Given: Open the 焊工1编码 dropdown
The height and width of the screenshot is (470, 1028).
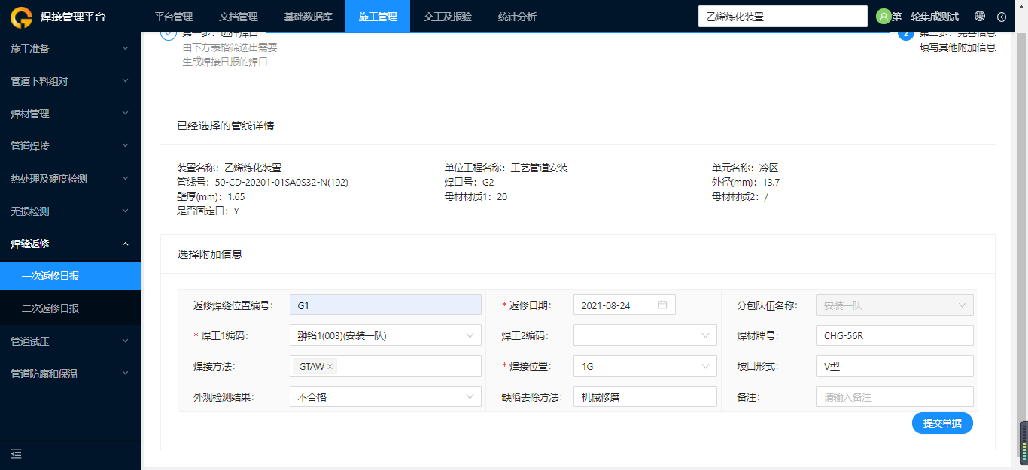Looking at the screenshot, I should 385,335.
